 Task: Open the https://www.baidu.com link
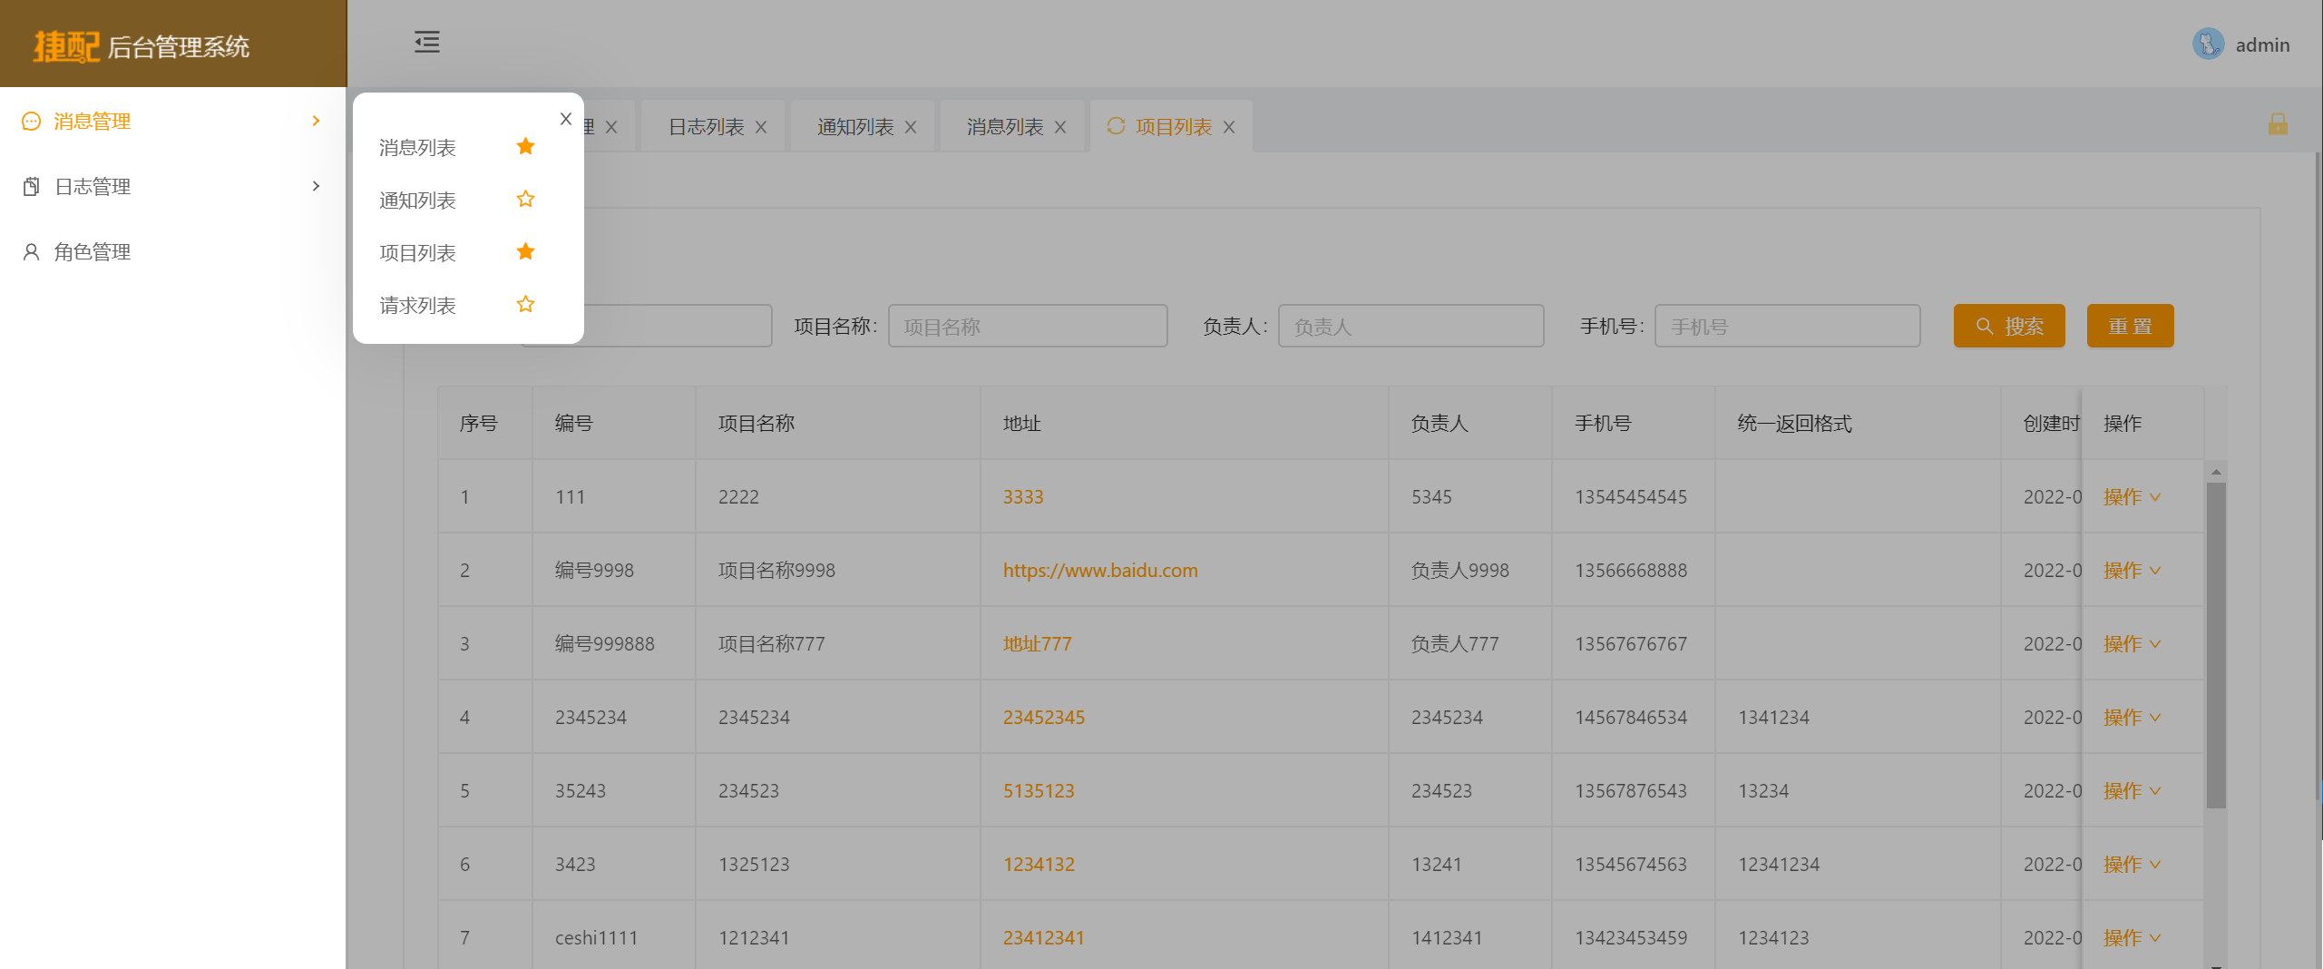click(x=1100, y=571)
